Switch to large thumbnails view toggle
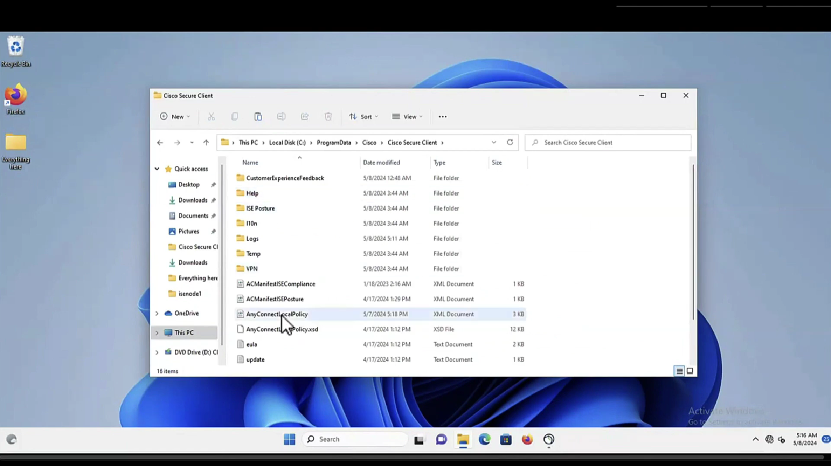Image resolution: width=831 pixels, height=466 pixels. (690, 371)
